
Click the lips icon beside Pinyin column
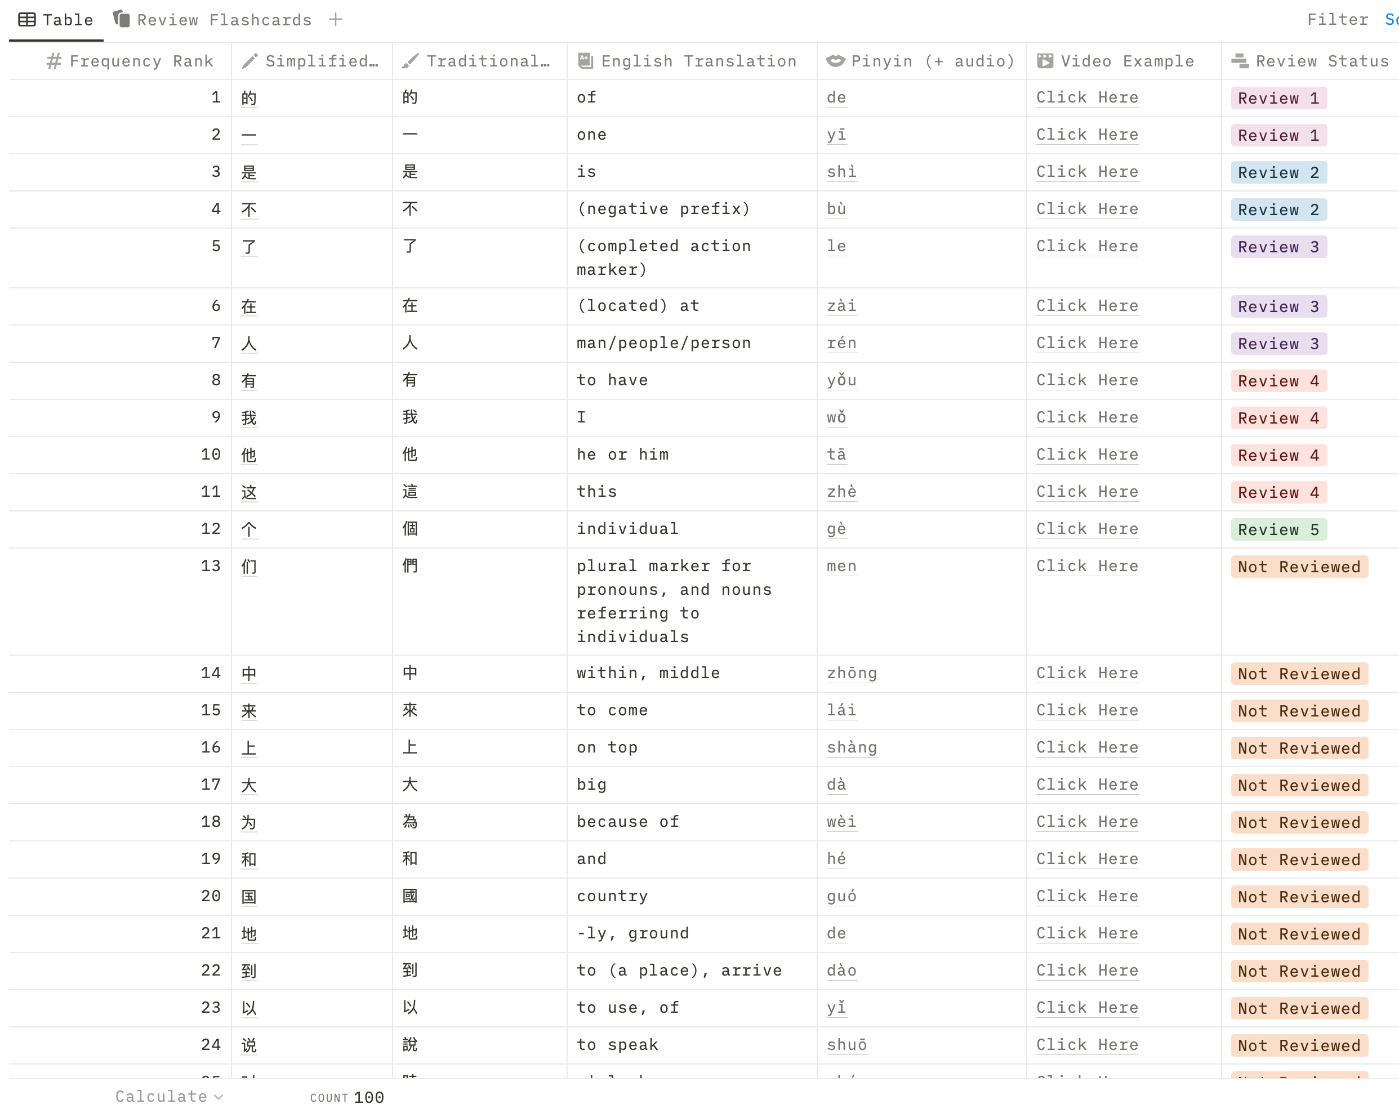coord(835,61)
